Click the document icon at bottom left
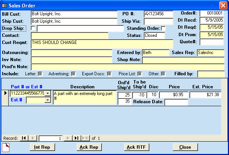This screenshot has height=155, width=229. pos(5,147)
